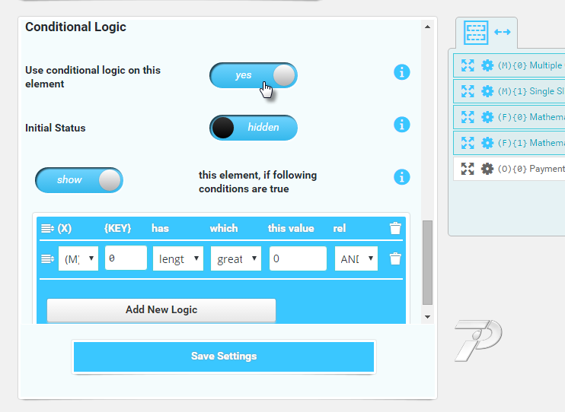Delete the logic condition row with trash icon
The height and width of the screenshot is (412, 565).
[x=395, y=258]
